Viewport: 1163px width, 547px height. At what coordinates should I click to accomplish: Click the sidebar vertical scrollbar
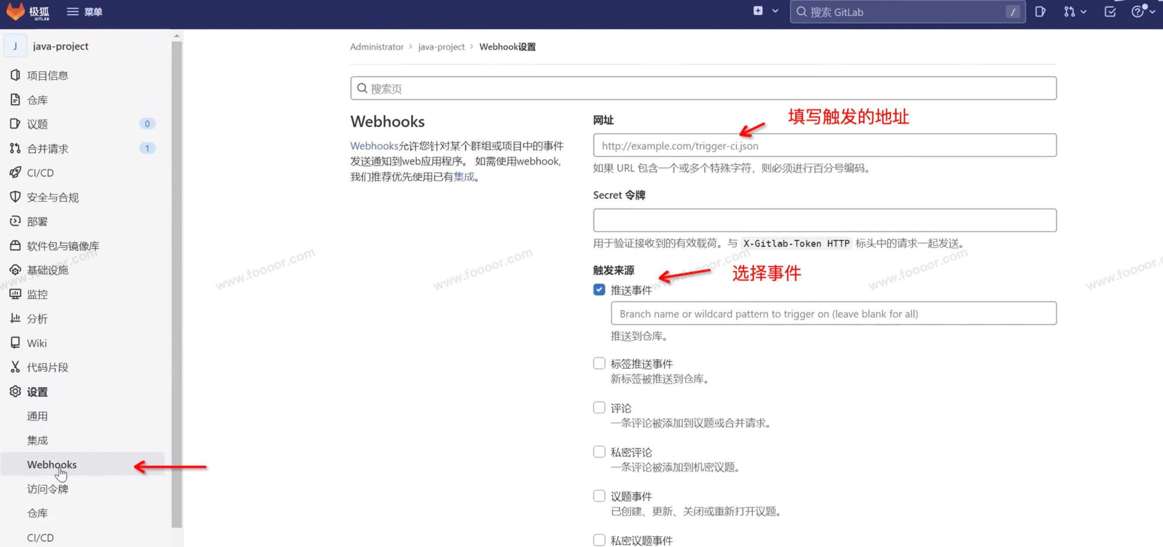click(x=177, y=284)
